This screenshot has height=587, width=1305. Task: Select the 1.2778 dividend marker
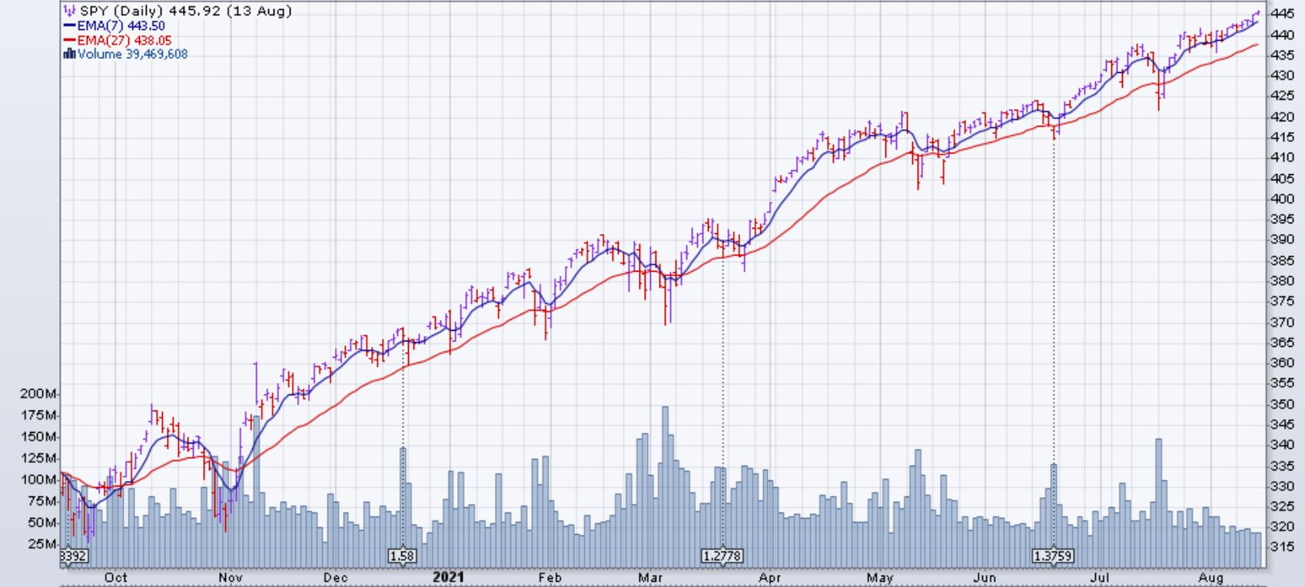click(722, 556)
